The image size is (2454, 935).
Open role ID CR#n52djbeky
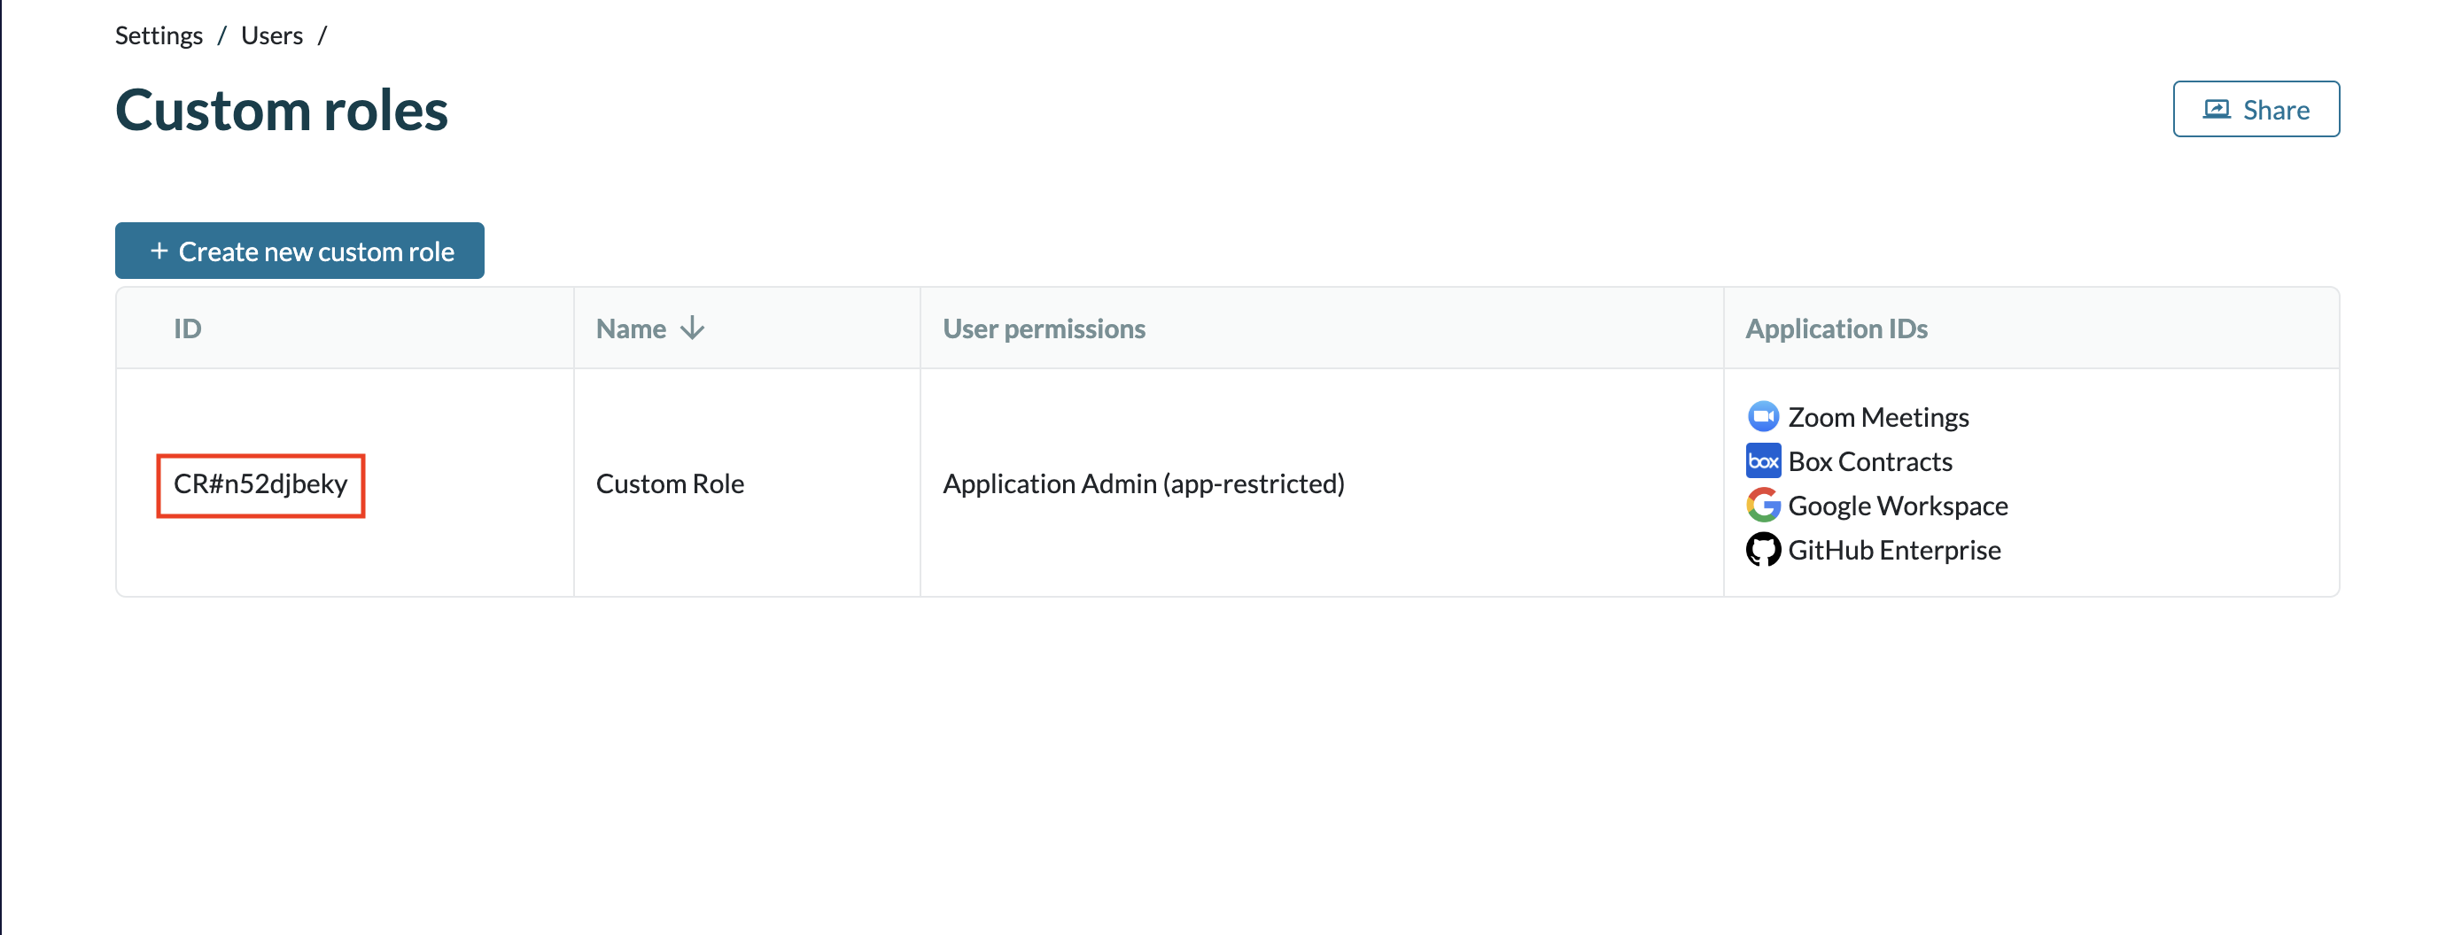[x=260, y=484]
